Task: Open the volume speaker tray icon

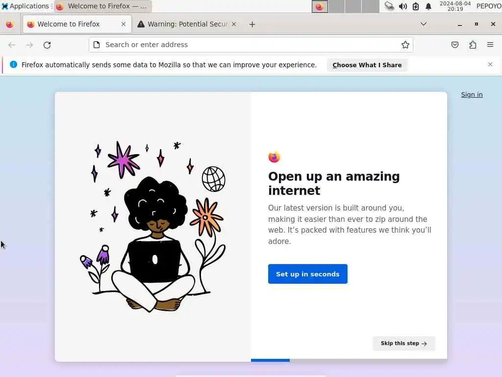Action: pyautogui.click(x=403, y=6)
